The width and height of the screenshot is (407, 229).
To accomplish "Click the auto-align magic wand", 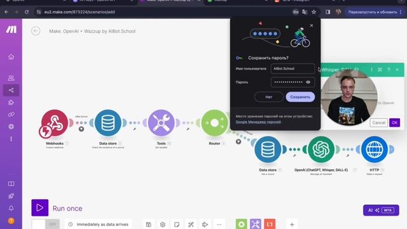I will click(x=191, y=225).
